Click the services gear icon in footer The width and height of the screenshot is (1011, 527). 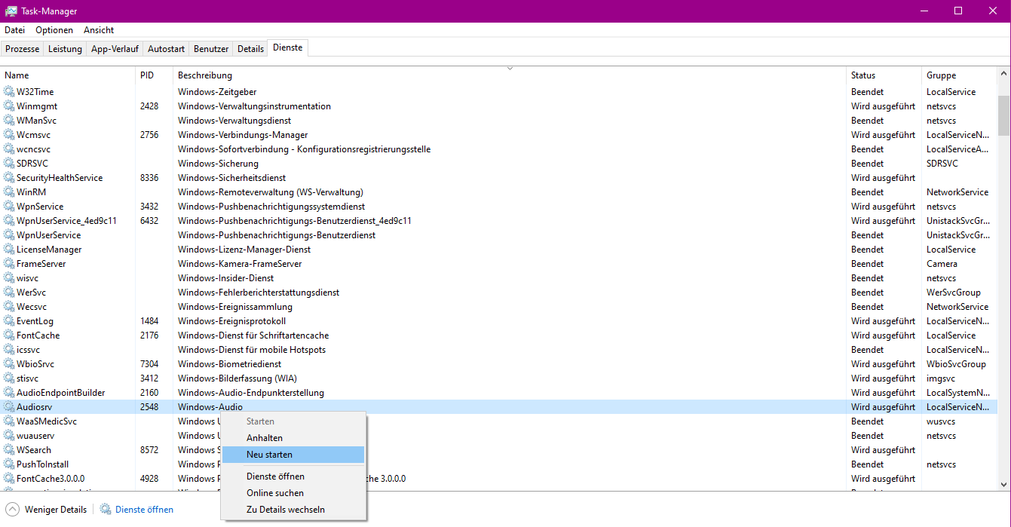(x=106, y=510)
